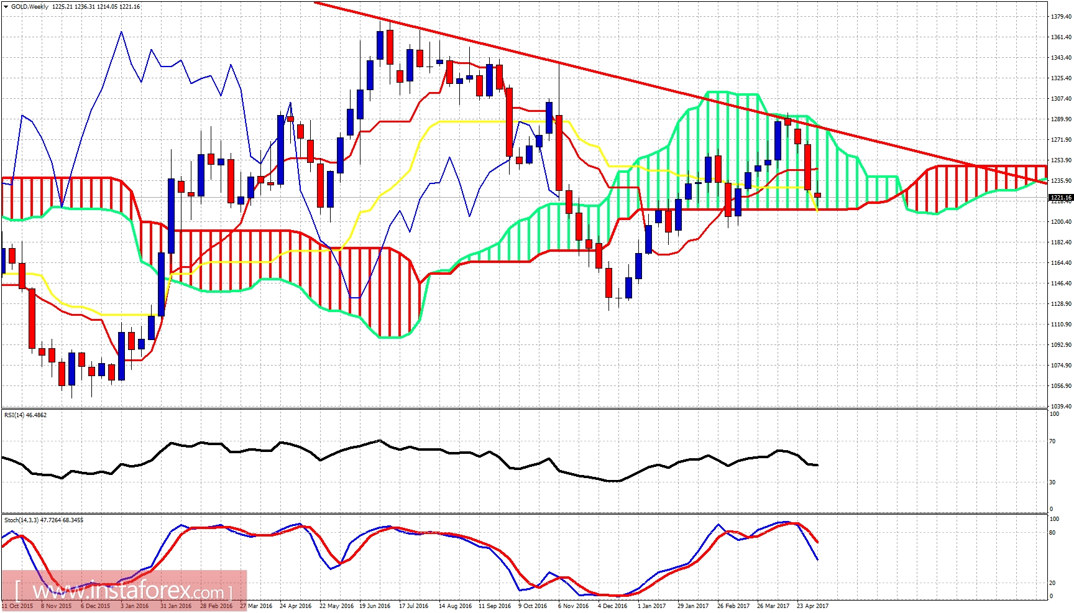Click the 1074.90 price axis label
This screenshot has width=1074, height=613.
(x=1061, y=366)
